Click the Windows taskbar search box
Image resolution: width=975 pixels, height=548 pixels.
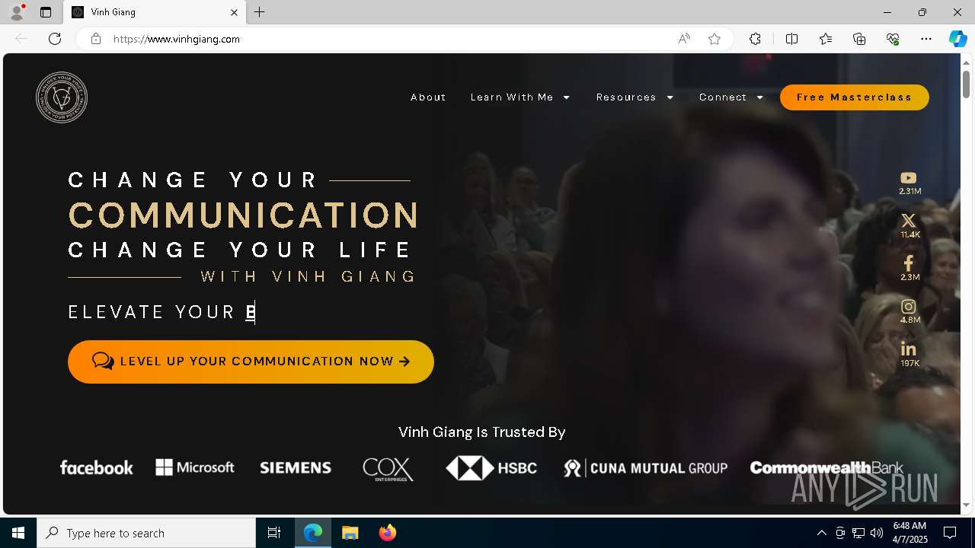click(146, 533)
